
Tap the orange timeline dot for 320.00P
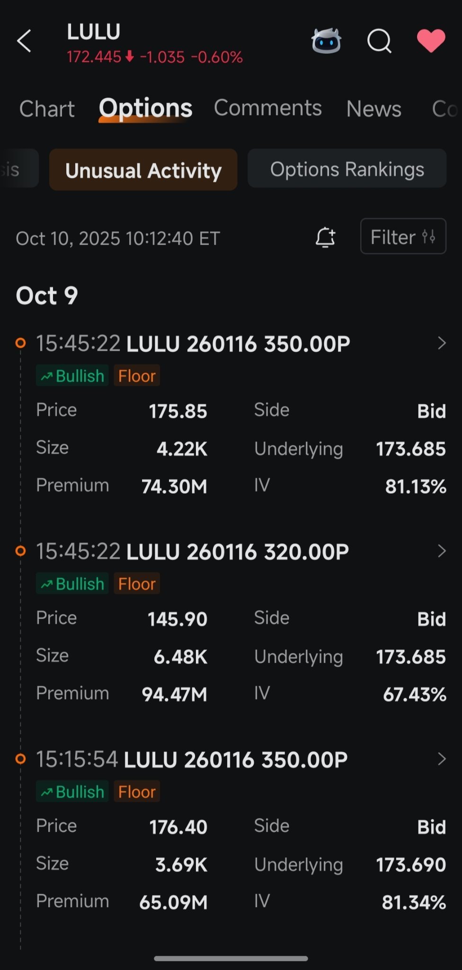tap(20, 551)
